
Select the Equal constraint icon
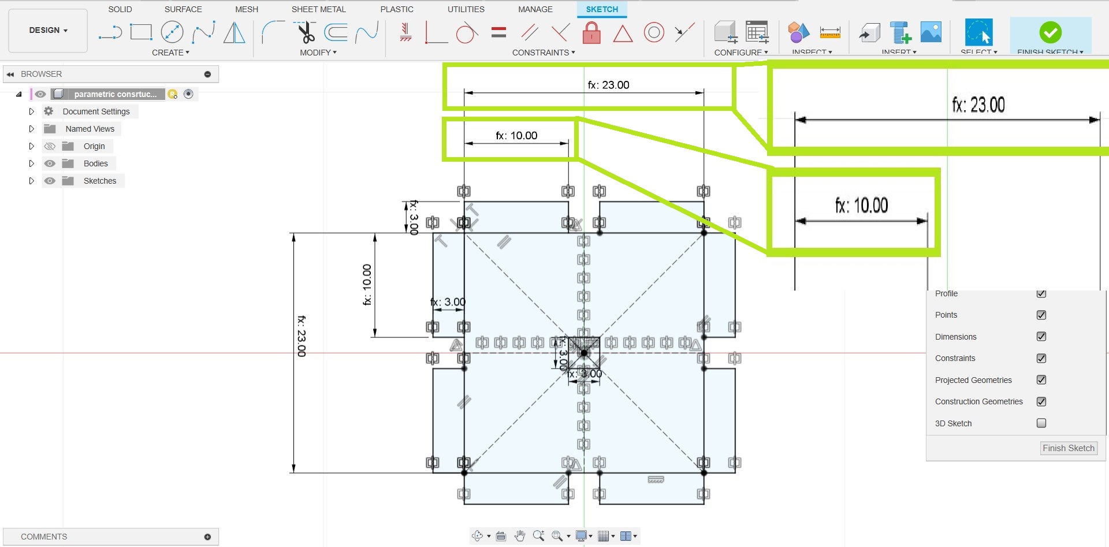pos(498,32)
